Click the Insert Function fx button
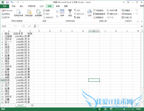 tap(35, 26)
